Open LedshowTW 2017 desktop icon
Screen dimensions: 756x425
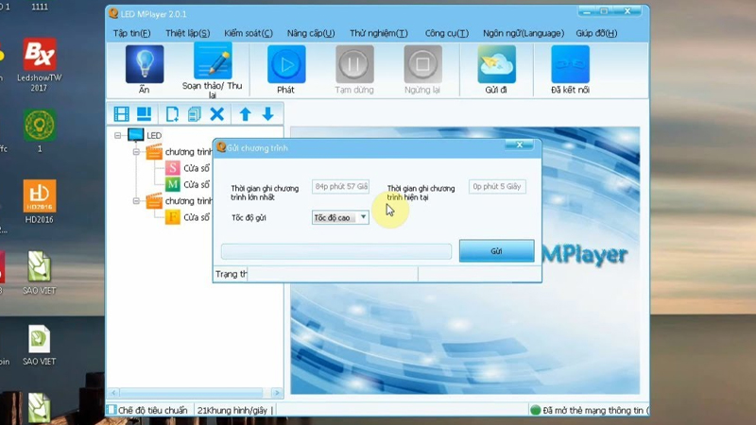click(x=40, y=65)
